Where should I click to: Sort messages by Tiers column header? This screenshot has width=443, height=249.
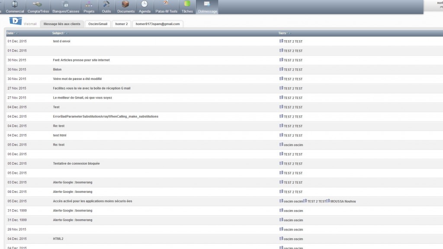282,33
